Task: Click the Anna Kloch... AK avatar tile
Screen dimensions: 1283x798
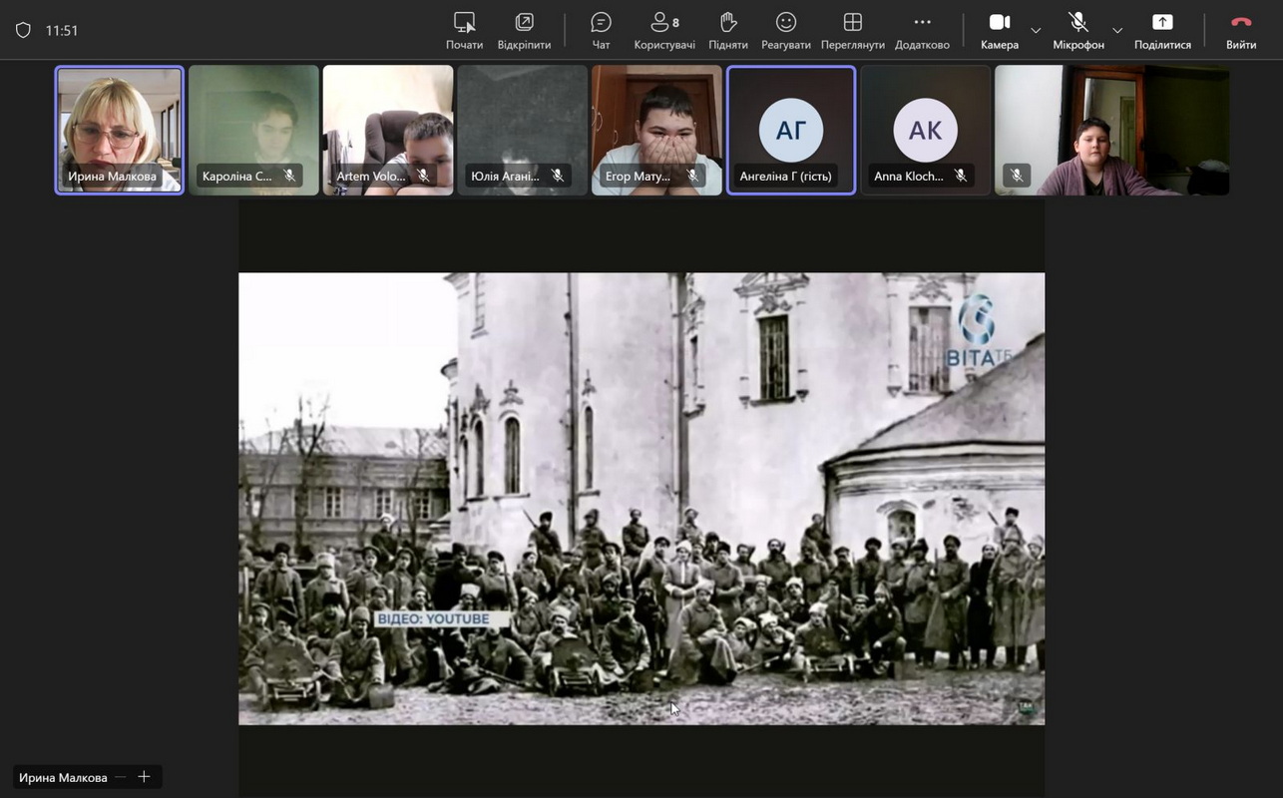Action: coord(925,130)
